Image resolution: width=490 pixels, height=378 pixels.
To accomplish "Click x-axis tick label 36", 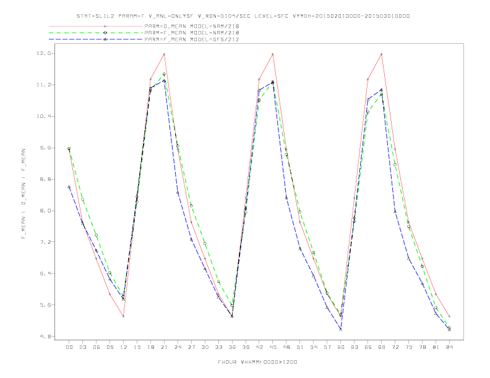I will (232, 347).
